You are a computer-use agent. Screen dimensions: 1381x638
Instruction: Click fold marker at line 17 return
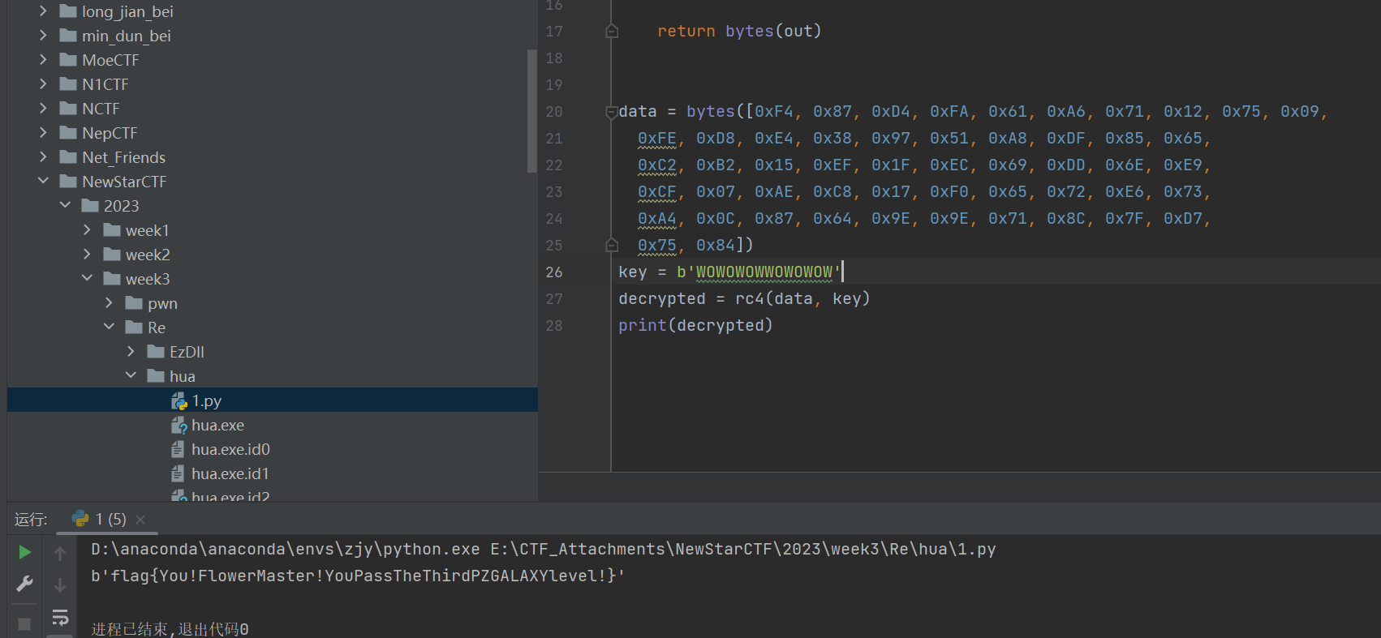612,32
